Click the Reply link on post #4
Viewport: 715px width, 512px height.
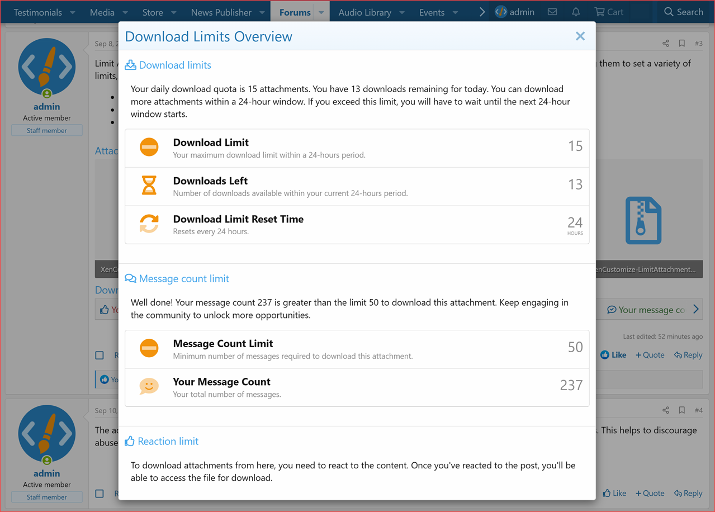click(x=688, y=493)
